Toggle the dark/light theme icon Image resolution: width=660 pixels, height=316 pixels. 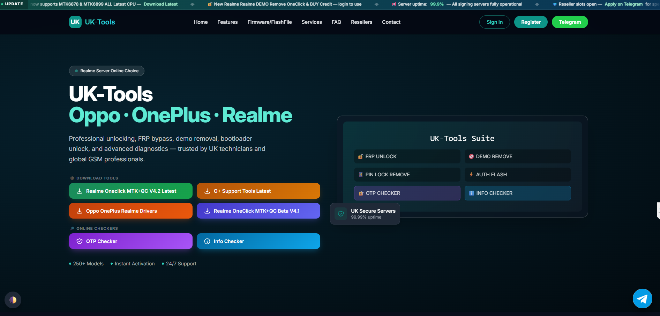(13, 300)
